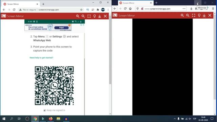This screenshot has width=217, height=122.
Task: Click Screen Mirror cast logo in Firefox window
Action: click(x=115, y=15)
